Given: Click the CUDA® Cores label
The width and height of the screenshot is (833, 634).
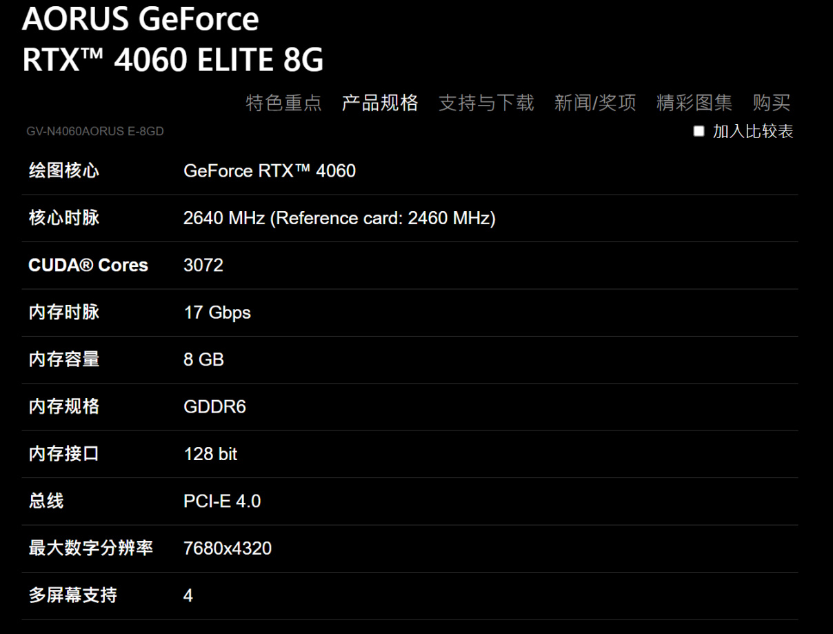Looking at the screenshot, I should pos(88,266).
